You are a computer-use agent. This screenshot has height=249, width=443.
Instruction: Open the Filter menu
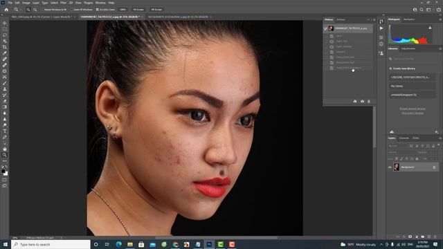[63, 3]
